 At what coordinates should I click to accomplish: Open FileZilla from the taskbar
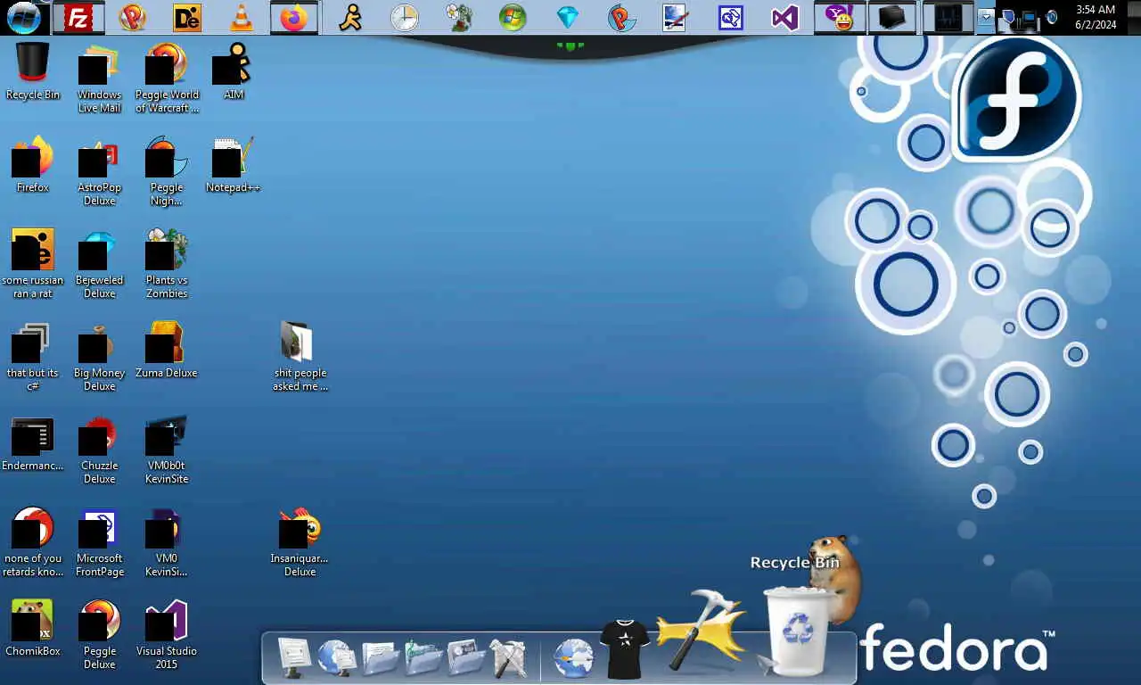click(x=78, y=17)
